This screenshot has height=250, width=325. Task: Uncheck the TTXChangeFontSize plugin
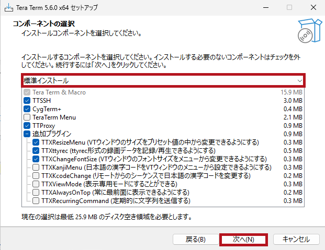click(36, 159)
